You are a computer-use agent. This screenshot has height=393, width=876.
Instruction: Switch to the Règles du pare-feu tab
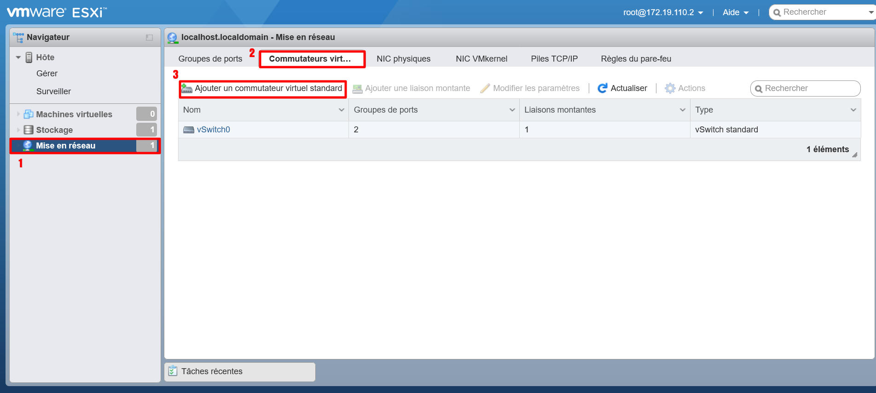coord(636,59)
